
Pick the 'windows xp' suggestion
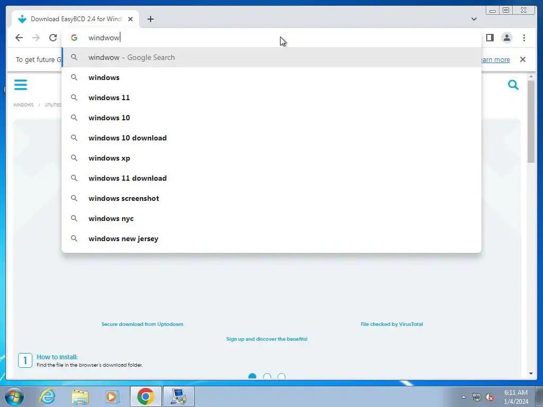point(271,158)
